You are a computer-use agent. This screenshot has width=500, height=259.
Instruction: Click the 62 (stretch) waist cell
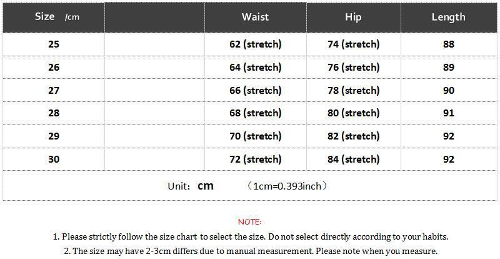coord(255,44)
